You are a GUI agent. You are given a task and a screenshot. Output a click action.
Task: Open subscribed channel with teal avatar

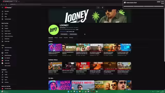coord(2,58)
